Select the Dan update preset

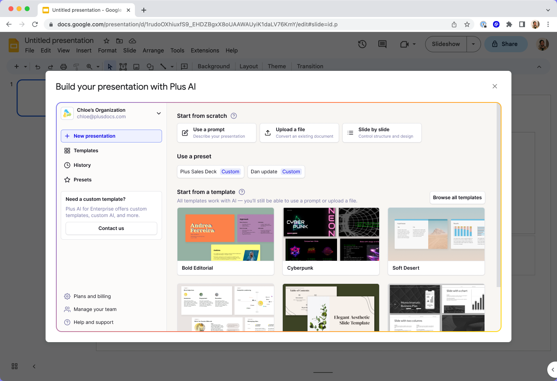[276, 172]
